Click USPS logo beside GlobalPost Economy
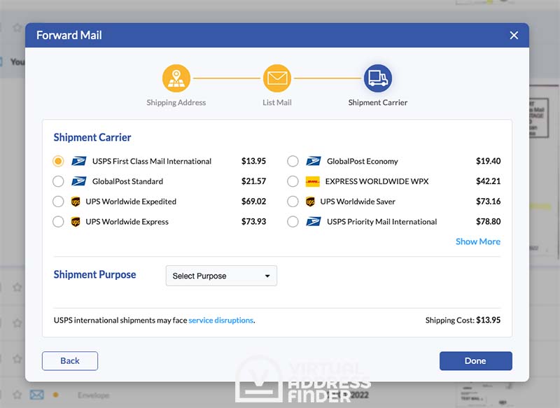Image resolution: width=560 pixels, height=408 pixels. tap(313, 162)
